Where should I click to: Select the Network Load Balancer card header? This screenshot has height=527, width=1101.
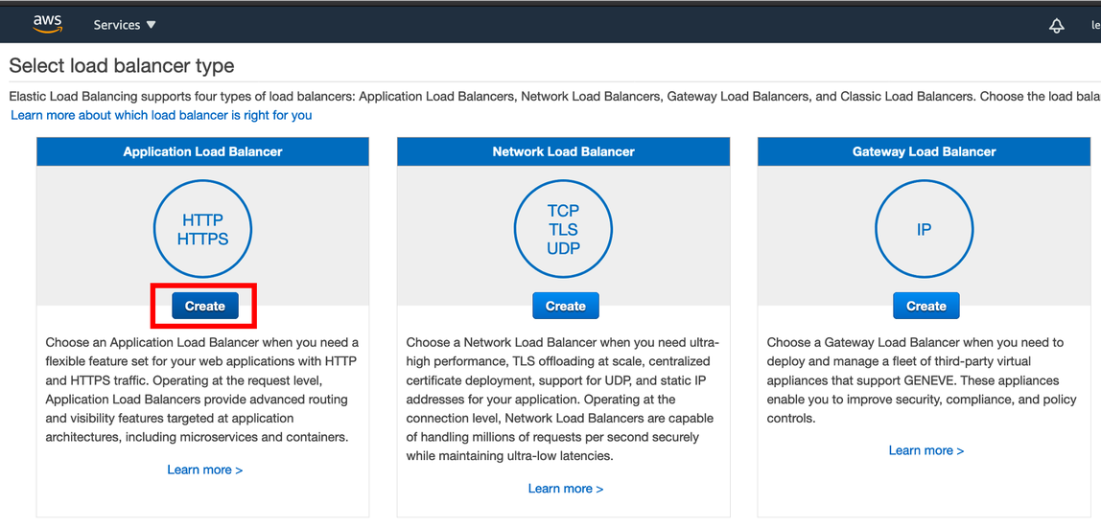(x=563, y=151)
